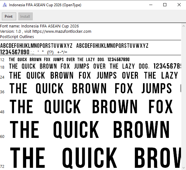186x170 pixels.
Task: Click the vertical scrollbar track
Action: (184, 97)
